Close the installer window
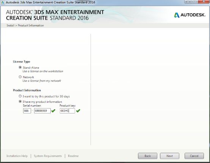Image resolution: width=210 pixels, height=163 pixels. (x=204, y=2)
